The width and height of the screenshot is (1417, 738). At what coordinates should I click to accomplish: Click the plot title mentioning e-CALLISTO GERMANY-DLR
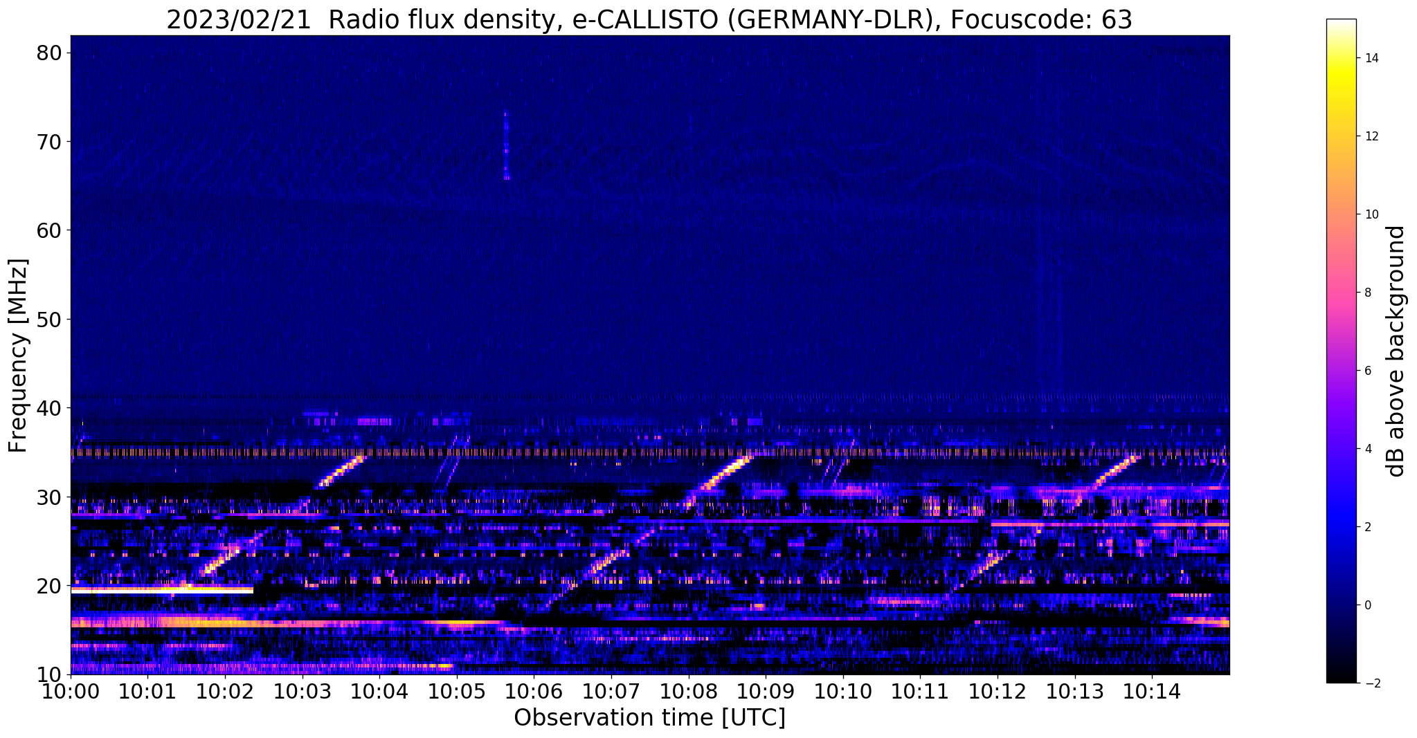coord(649,19)
